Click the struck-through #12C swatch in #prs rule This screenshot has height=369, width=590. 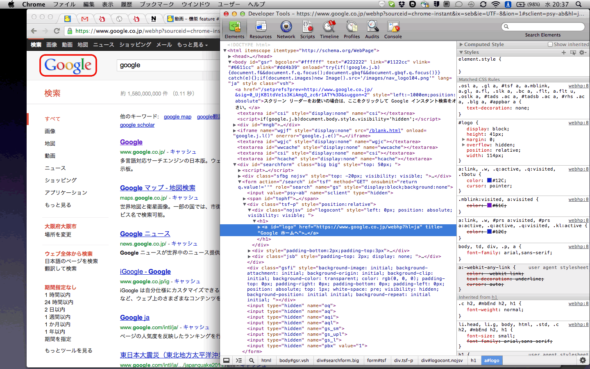(489, 232)
